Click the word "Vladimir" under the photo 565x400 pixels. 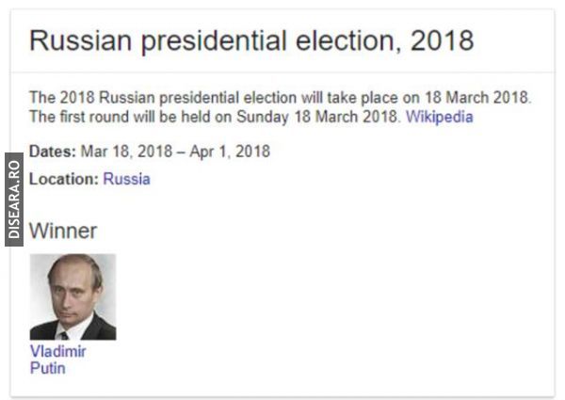coord(57,351)
